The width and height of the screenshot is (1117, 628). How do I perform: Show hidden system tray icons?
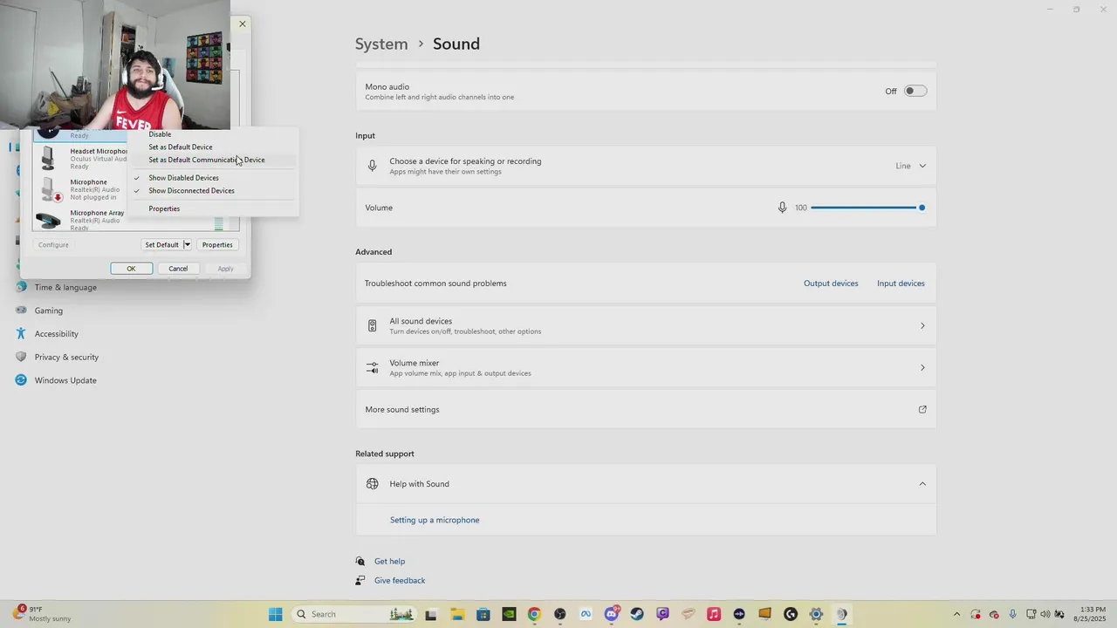click(956, 614)
